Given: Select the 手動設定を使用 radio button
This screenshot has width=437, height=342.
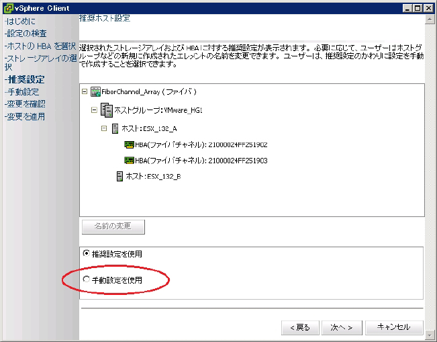Looking at the screenshot, I should (86, 280).
